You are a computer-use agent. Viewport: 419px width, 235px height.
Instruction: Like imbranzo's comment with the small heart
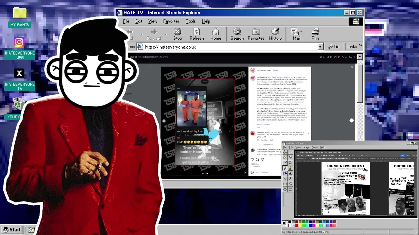tap(308, 133)
